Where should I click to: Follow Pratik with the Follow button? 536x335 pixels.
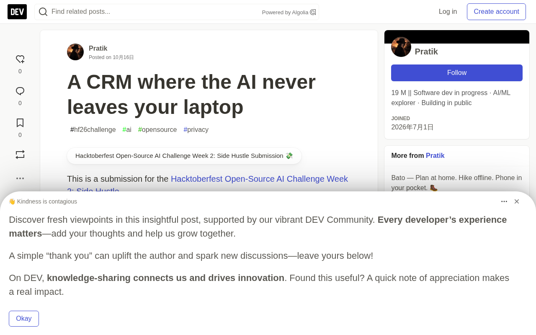click(457, 73)
